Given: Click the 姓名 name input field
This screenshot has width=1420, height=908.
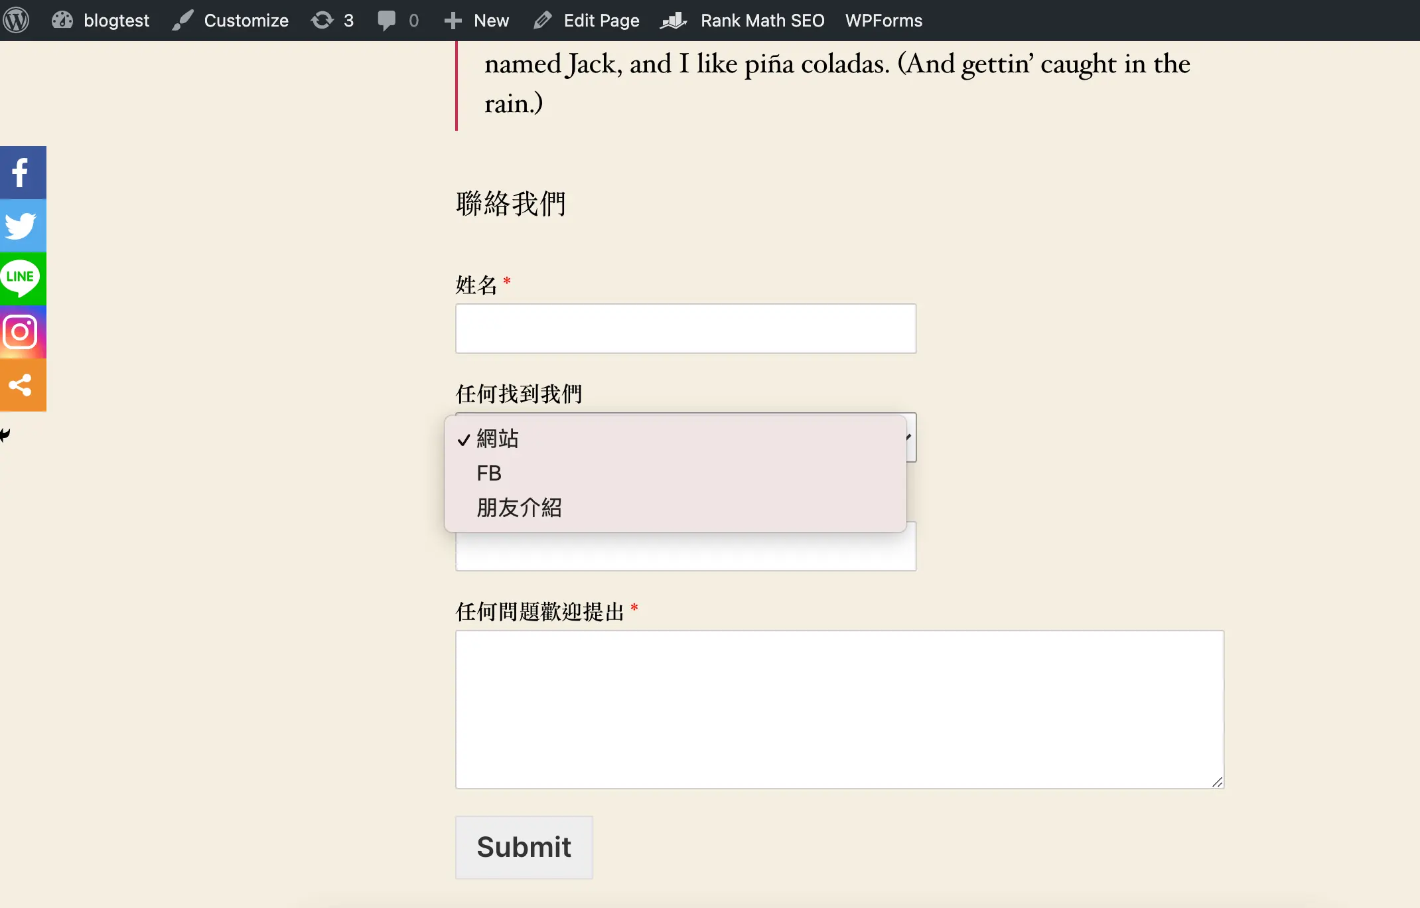Looking at the screenshot, I should coord(685,329).
